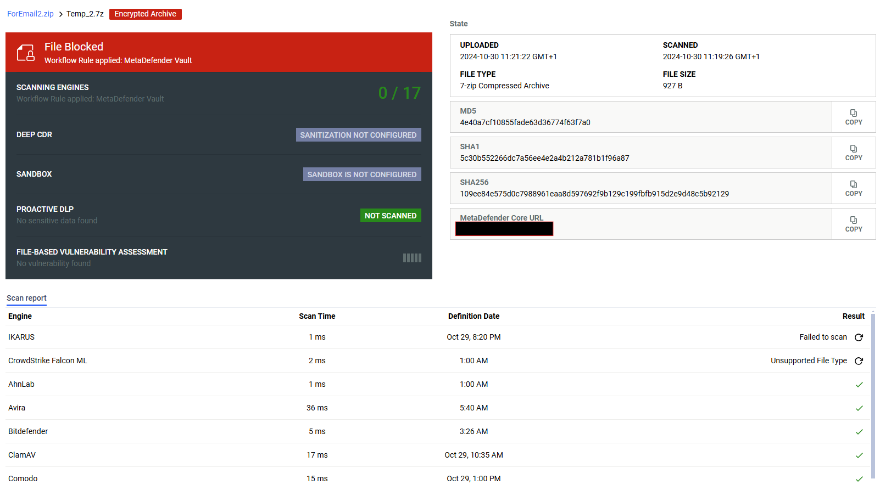Switch to the Scan report tab
This screenshot has height=490, width=880.
26,298
